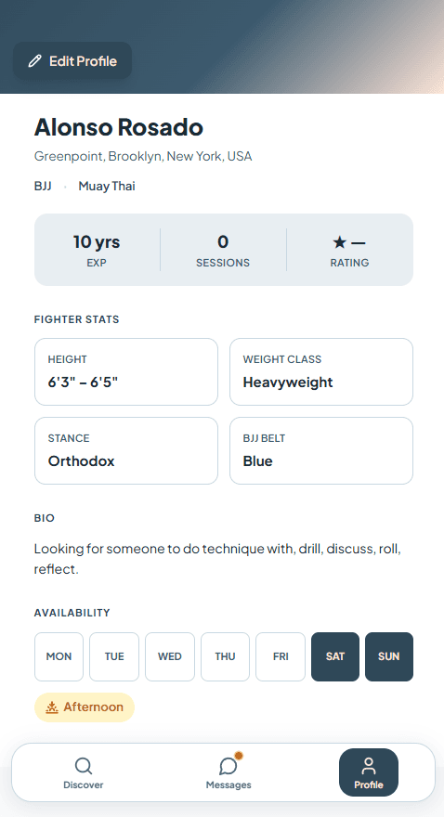
Task: Select the Profile person icon
Action: pyautogui.click(x=369, y=766)
